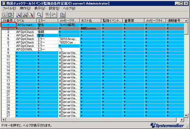Image resolution: width=190 pixels, height=129 pixels.
Task: Click the filter icon with scissors
Action: click(x=25, y=15)
